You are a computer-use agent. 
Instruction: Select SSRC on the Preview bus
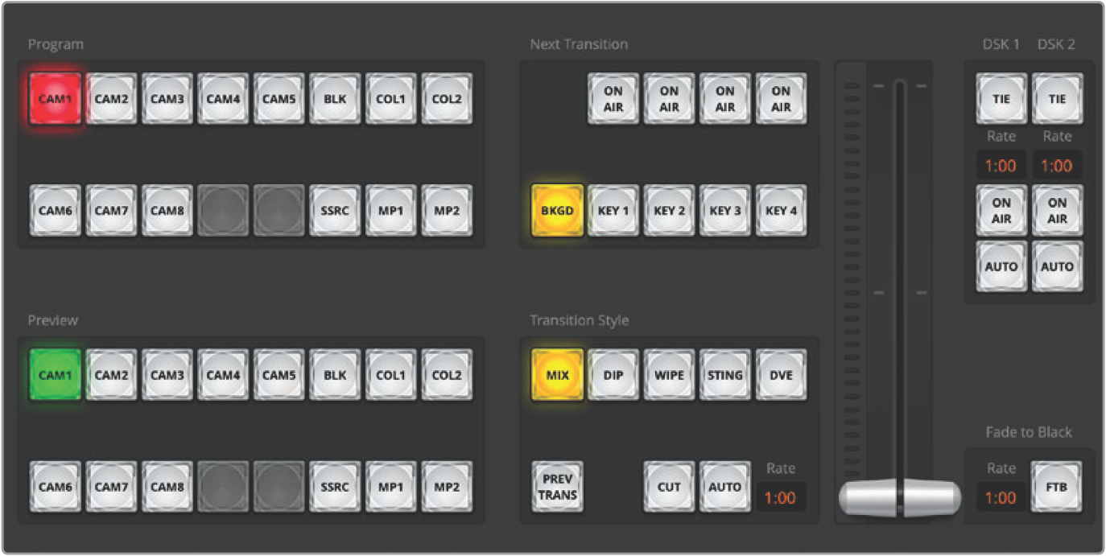(335, 487)
